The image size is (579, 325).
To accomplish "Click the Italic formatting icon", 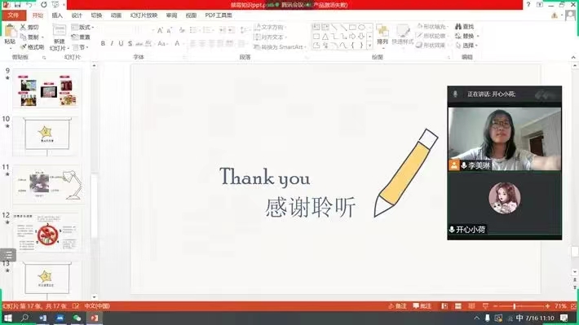I will (112, 43).
